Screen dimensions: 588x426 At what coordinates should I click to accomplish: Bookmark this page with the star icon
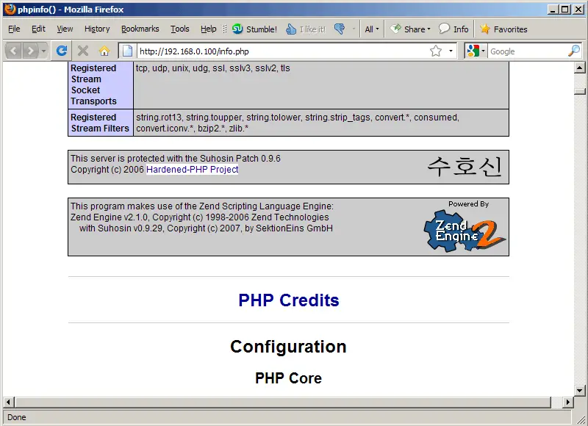(435, 51)
